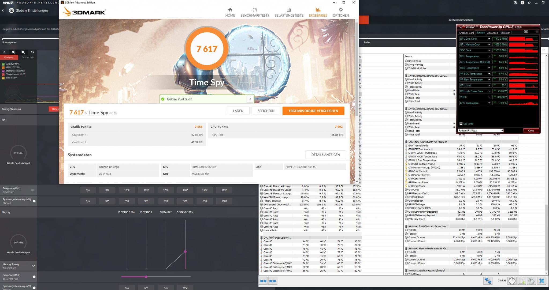Image resolution: width=549 pixels, height=290 pixels.
Task: Open HBM Temperature sensor dropdown
Action: pyautogui.click(x=489, y=68)
